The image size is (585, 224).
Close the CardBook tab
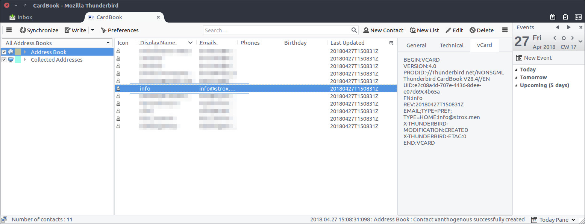click(158, 17)
